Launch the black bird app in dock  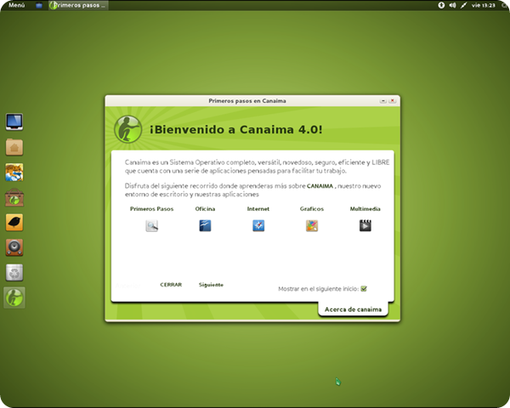point(14,222)
